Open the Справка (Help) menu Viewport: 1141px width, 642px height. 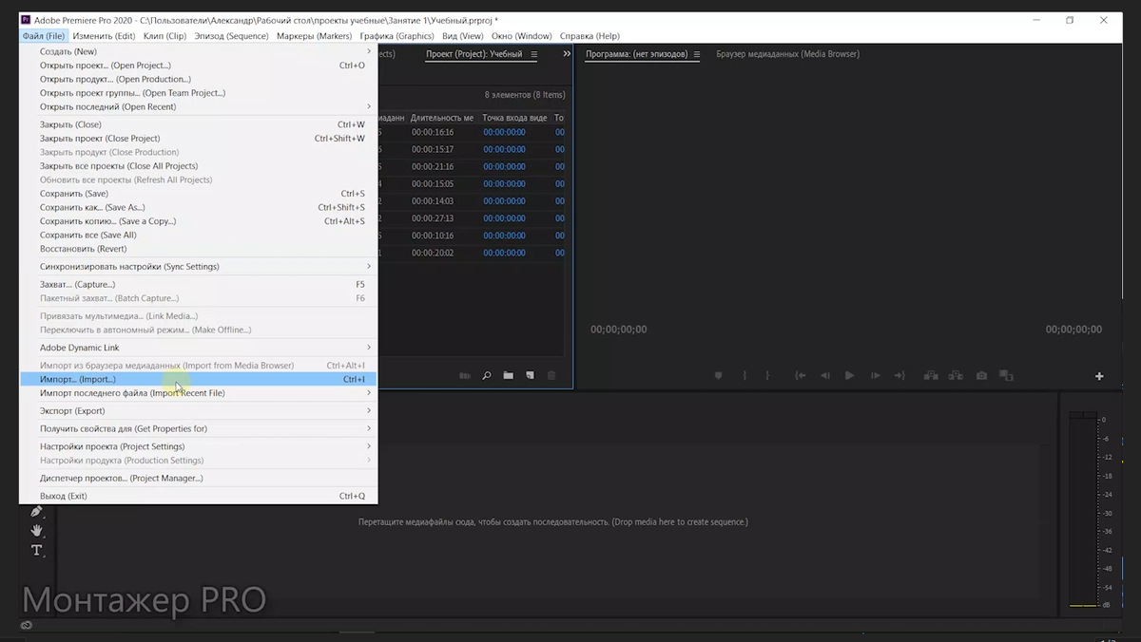[590, 36]
